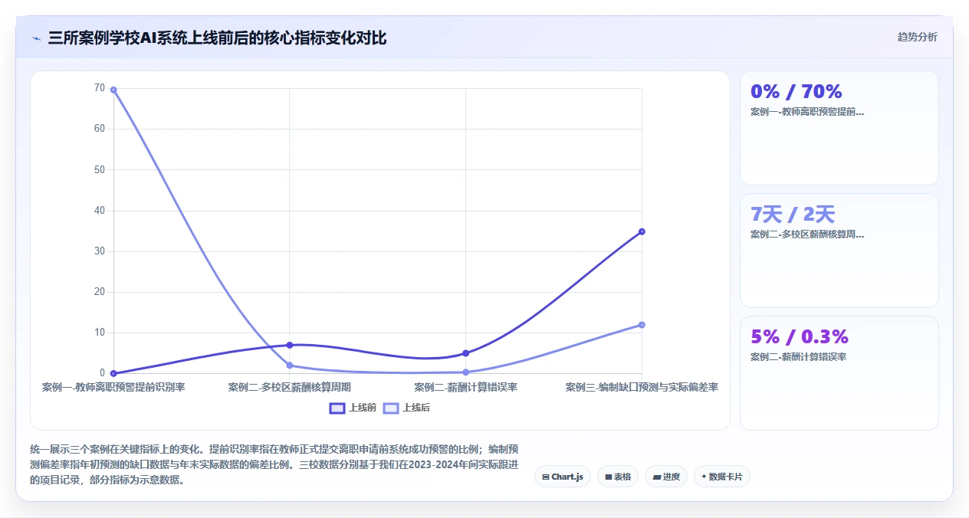The height and width of the screenshot is (518, 969).
Task: Open the 7天 / 2天 data card
Action: (839, 251)
